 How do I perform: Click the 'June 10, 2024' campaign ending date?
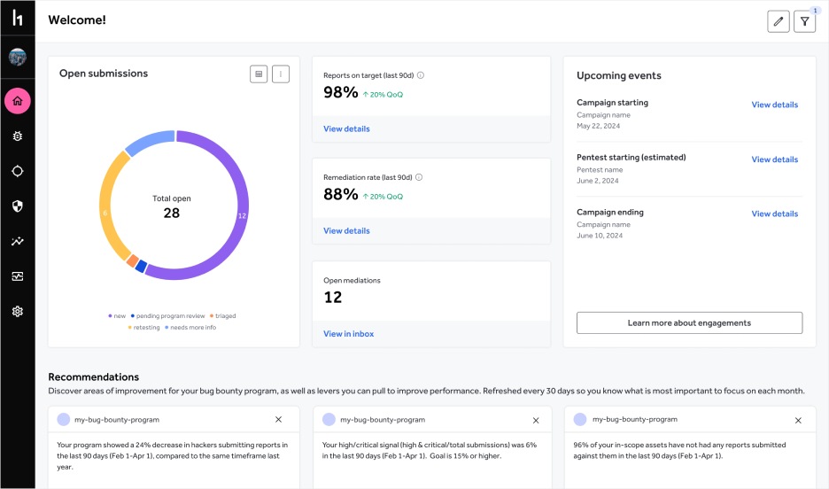[600, 236]
